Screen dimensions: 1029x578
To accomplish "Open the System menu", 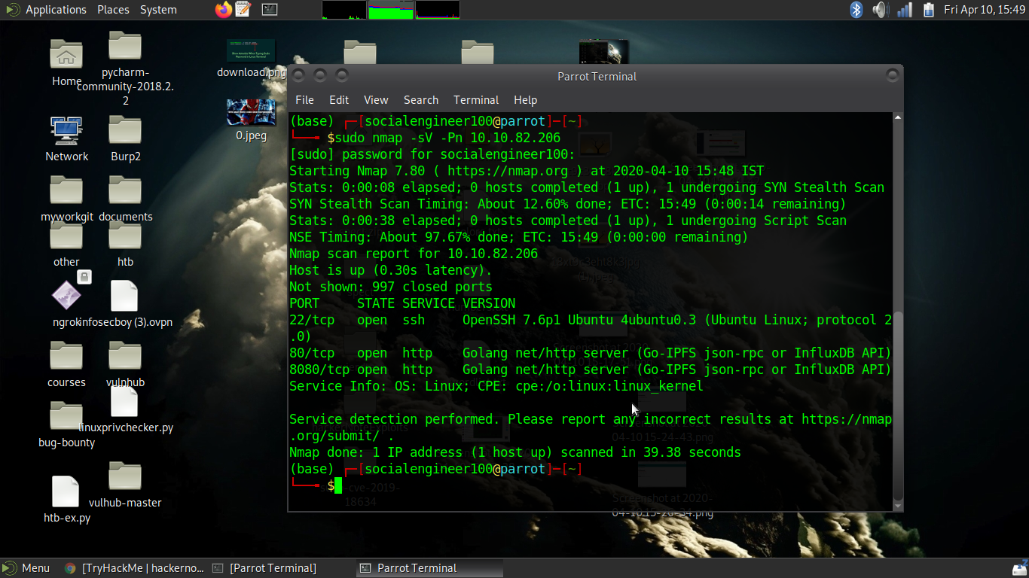I will 158,10.
